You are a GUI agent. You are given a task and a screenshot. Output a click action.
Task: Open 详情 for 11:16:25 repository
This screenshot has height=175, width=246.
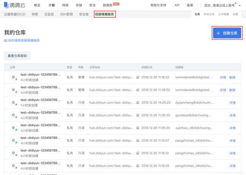pyautogui.click(x=232, y=166)
